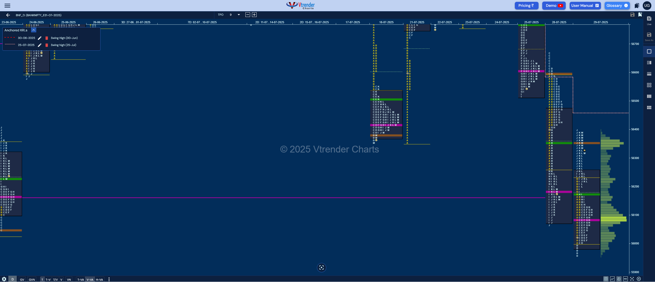
Task: Click the add bookmark icon above price axis
Action: (640, 15)
